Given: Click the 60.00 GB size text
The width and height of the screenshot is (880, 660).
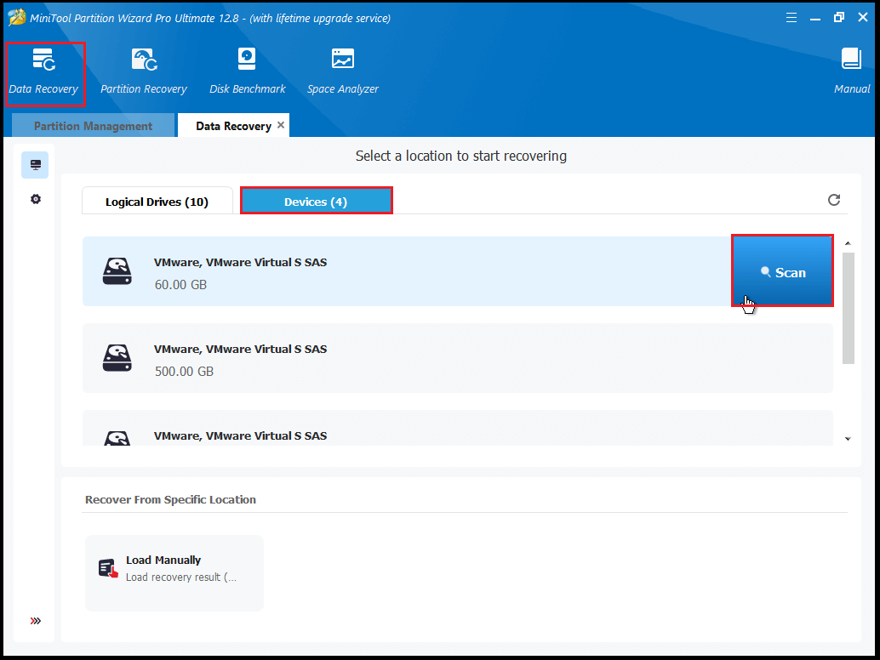Looking at the screenshot, I should coord(180,284).
